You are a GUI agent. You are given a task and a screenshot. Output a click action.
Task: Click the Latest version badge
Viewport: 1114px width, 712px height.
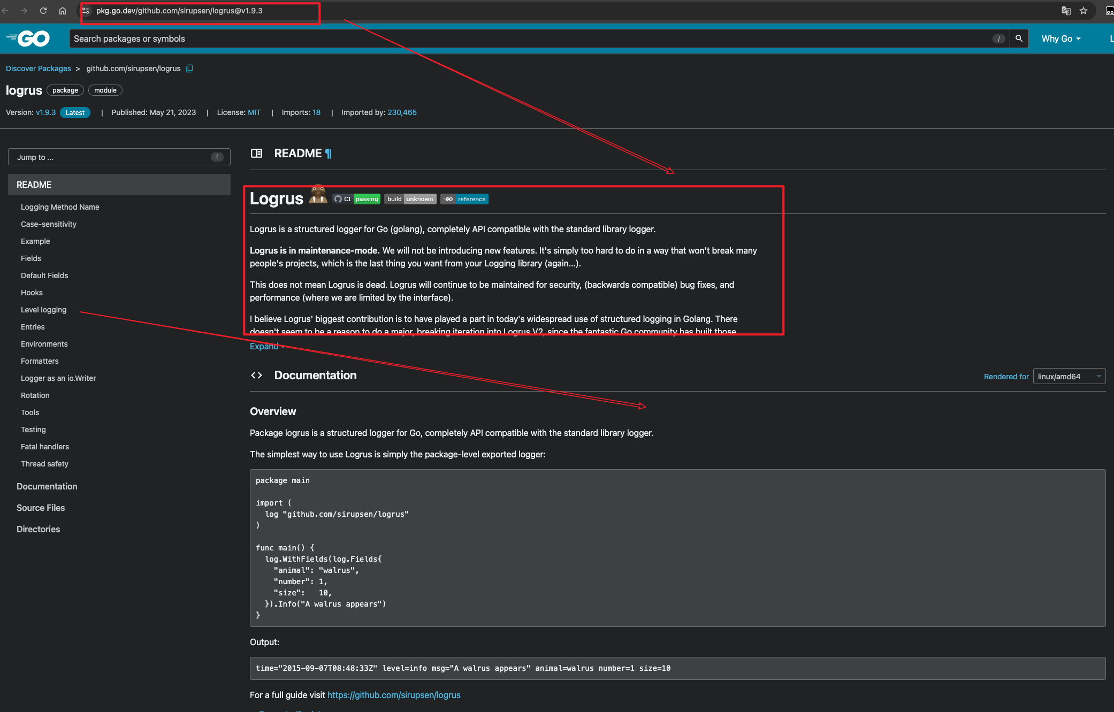75,112
